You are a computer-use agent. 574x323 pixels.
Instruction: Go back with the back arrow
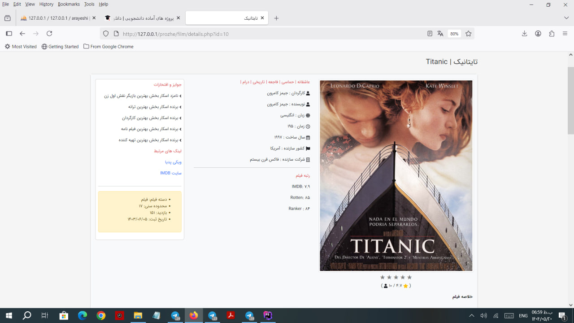(x=22, y=34)
